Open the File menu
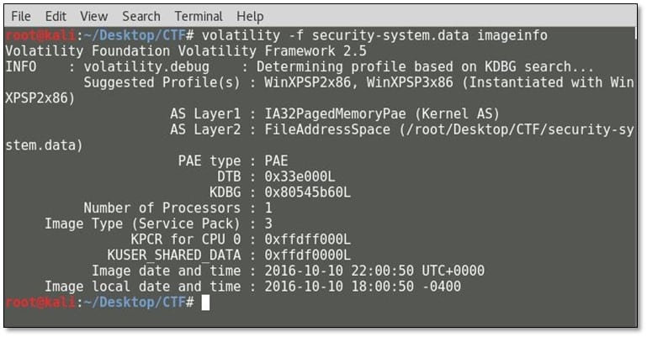 pyautogui.click(x=21, y=16)
